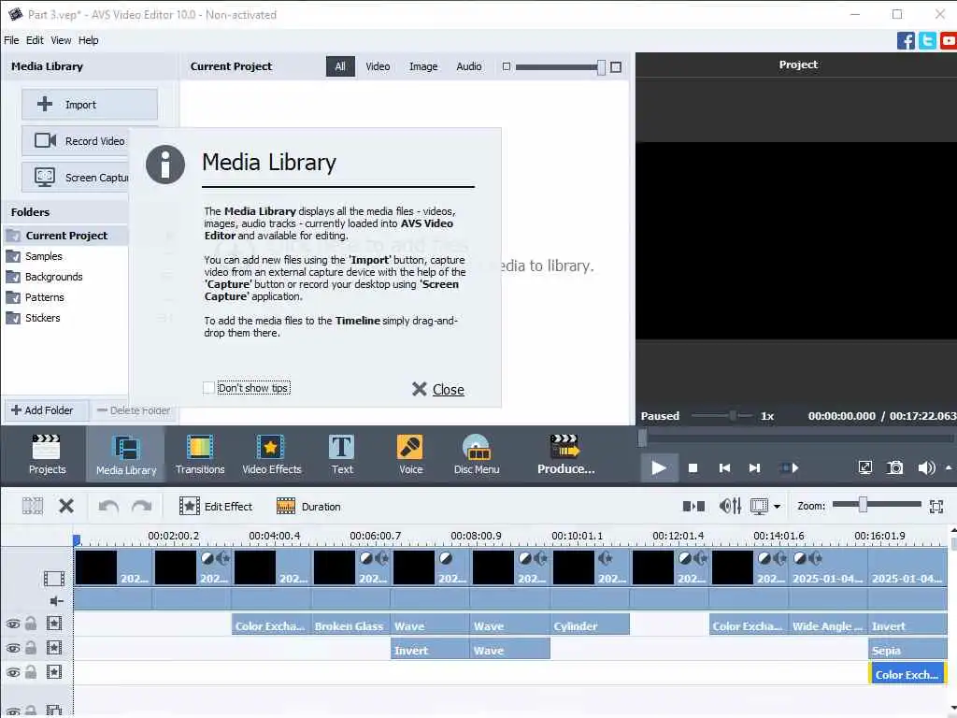Image resolution: width=957 pixels, height=718 pixels.
Task: Click the Import button
Action: [90, 105]
